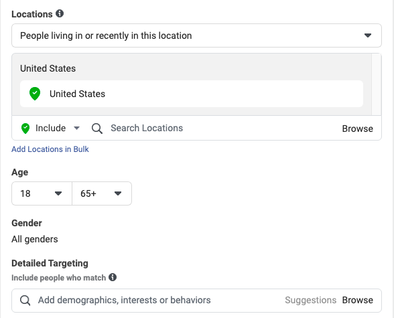Click the locations list scrollbar
Screen dimensions: 394x318
376,84
